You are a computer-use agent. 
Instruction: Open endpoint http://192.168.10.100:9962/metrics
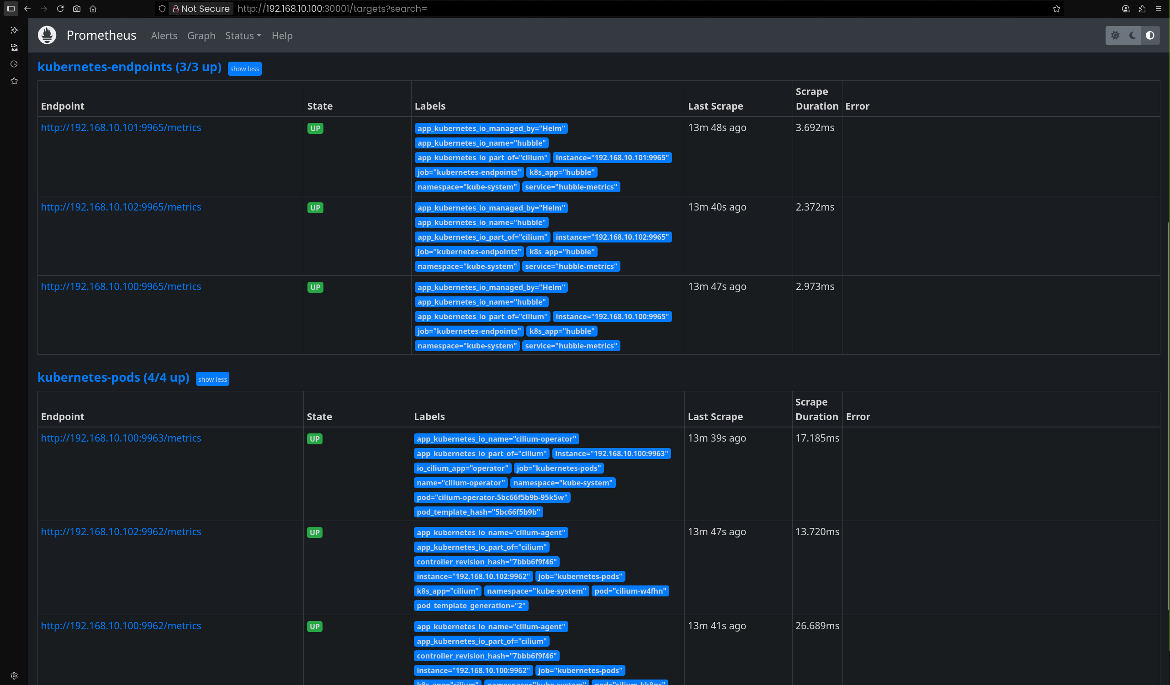(121, 626)
